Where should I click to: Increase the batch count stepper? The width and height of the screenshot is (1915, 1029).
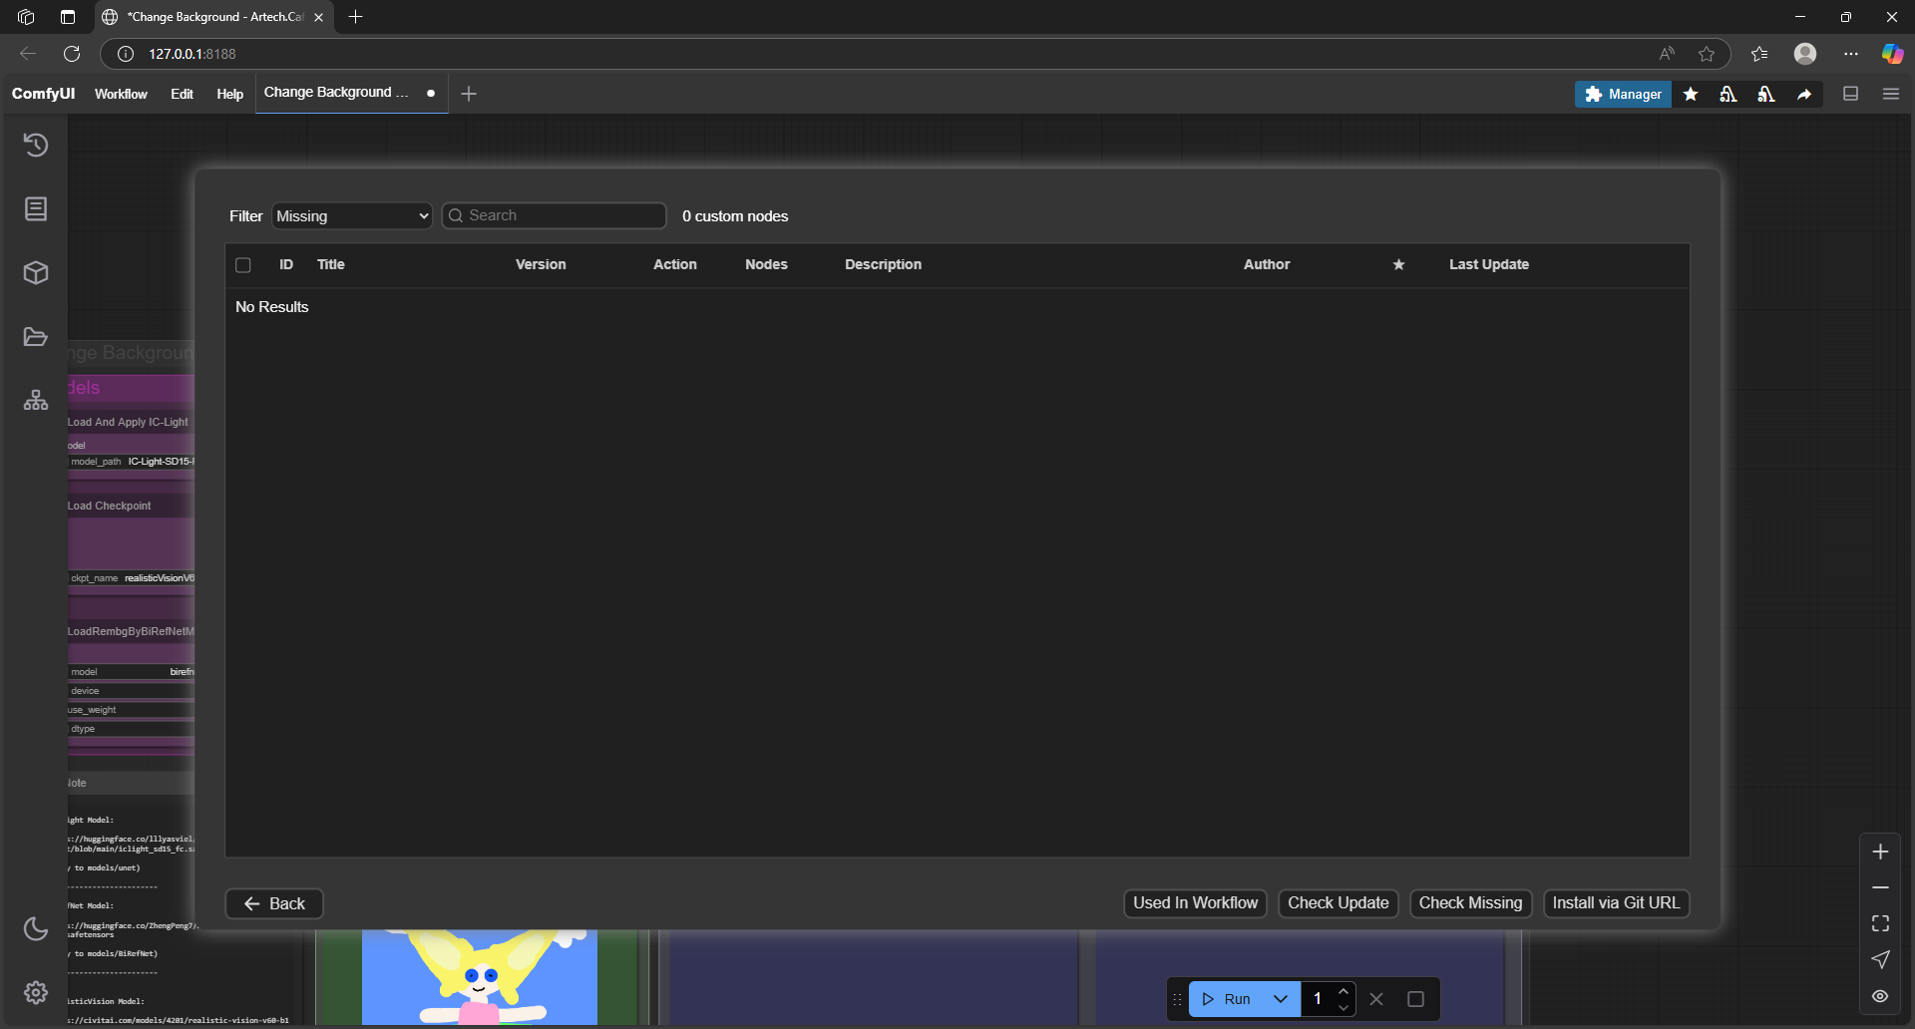pos(1343,991)
